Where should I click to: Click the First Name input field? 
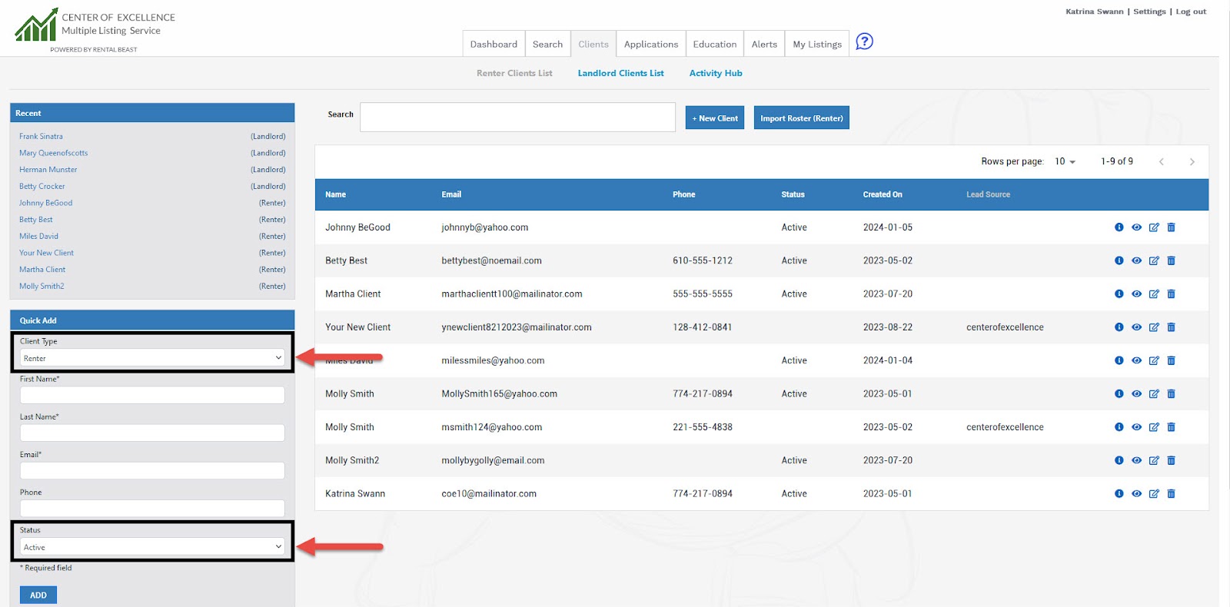(x=152, y=395)
